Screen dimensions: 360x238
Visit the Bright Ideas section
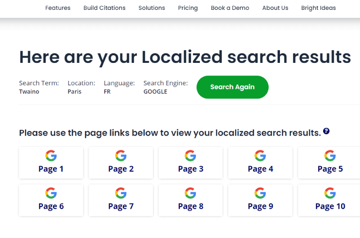(x=319, y=8)
